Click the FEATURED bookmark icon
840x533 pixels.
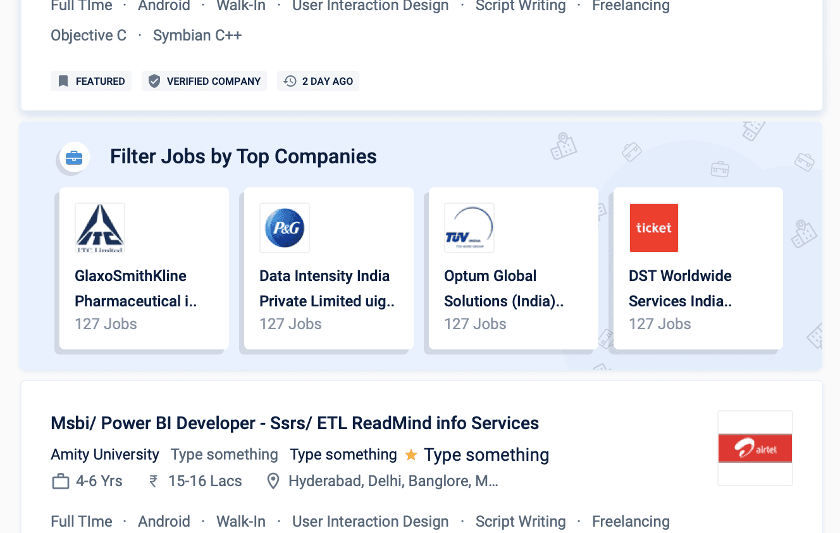[63, 81]
